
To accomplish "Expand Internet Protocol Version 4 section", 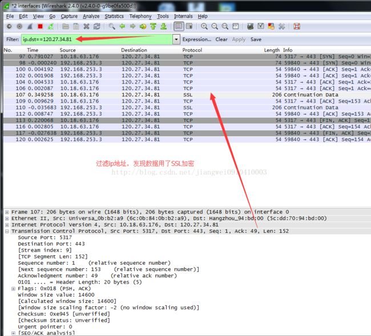I will coord(7,225).
